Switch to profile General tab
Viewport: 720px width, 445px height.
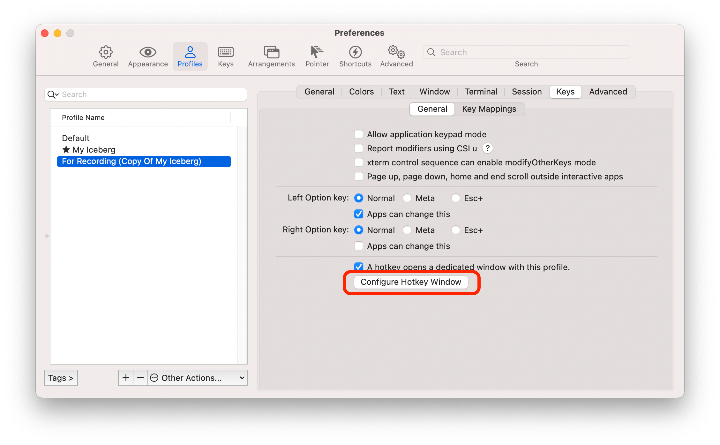click(319, 92)
